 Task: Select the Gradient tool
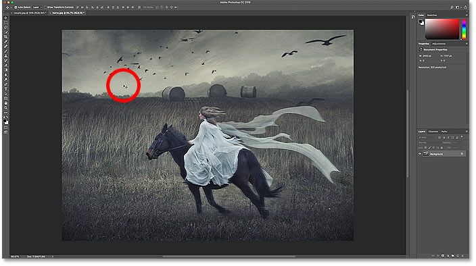click(x=6, y=70)
